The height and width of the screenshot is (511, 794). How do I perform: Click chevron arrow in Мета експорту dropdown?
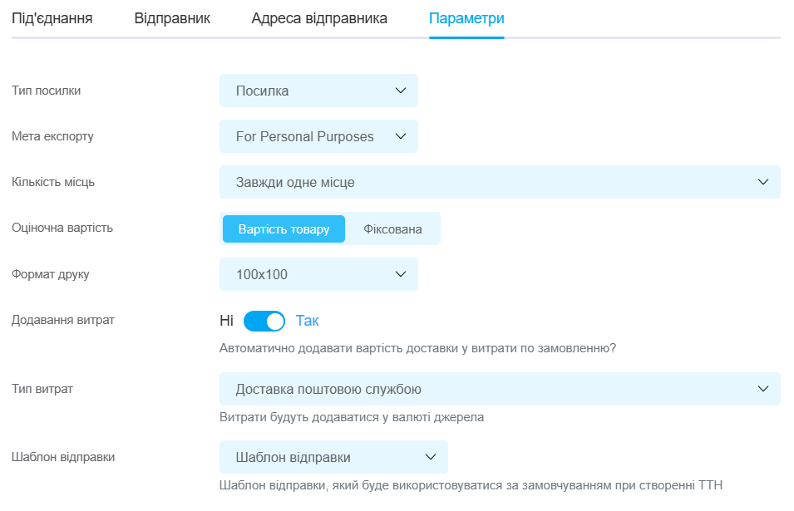(401, 136)
